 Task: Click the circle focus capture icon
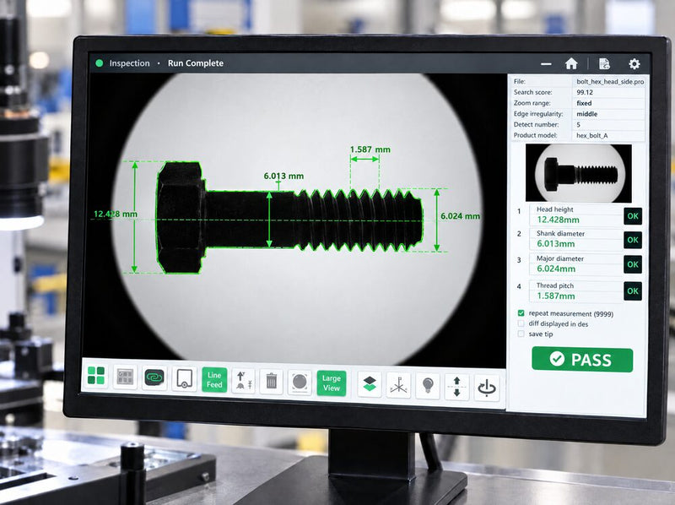point(300,382)
